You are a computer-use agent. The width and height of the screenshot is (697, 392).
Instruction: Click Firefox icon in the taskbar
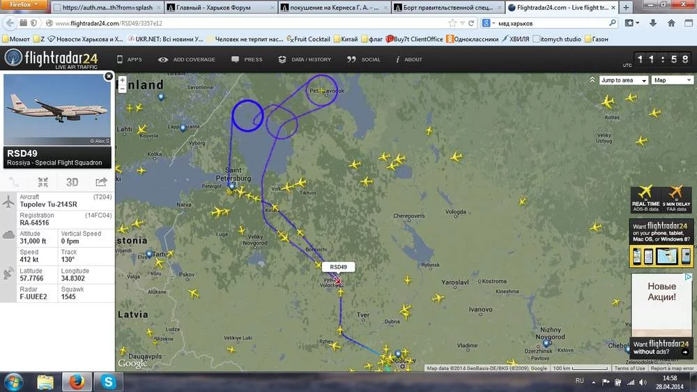click(x=77, y=382)
